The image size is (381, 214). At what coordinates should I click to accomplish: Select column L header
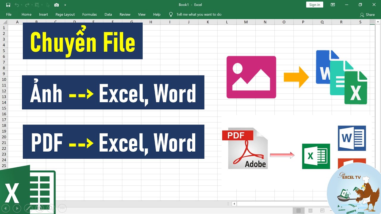pos(227,22)
